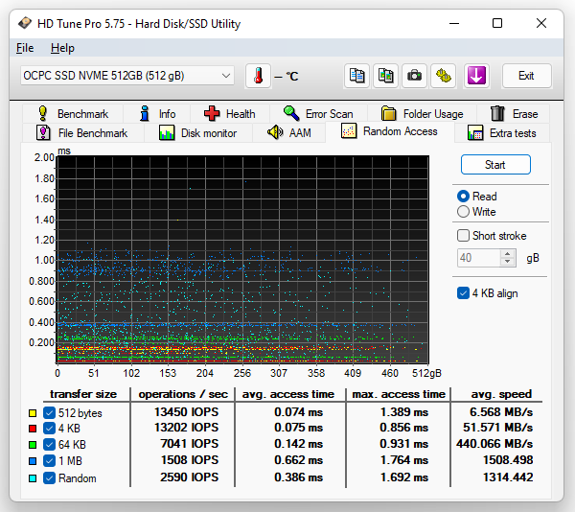Image resolution: width=575 pixels, height=512 pixels.
Task: Open the File menu
Action: point(25,48)
